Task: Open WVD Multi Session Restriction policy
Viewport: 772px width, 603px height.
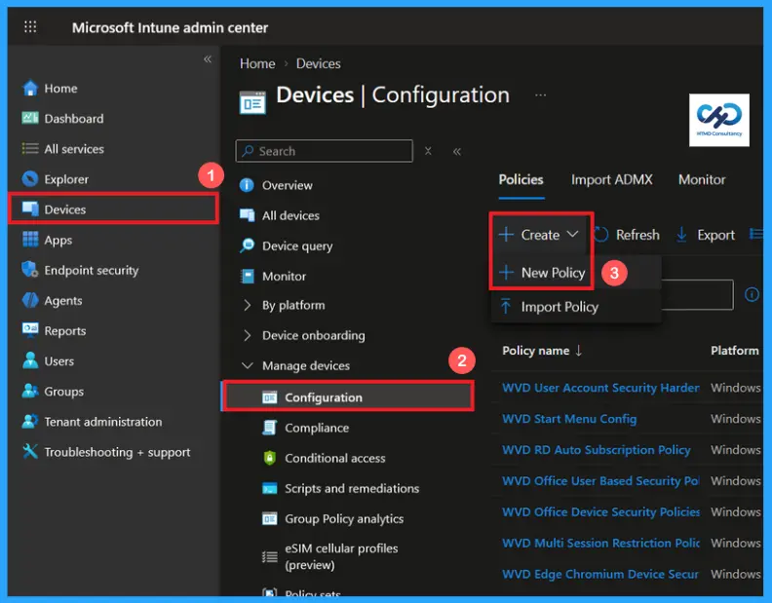Action: (600, 543)
